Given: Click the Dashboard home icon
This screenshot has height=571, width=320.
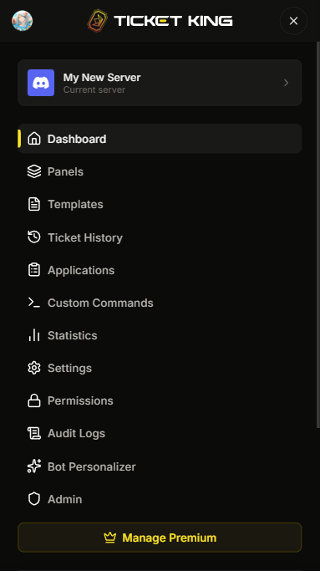Looking at the screenshot, I should pos(34,139).
